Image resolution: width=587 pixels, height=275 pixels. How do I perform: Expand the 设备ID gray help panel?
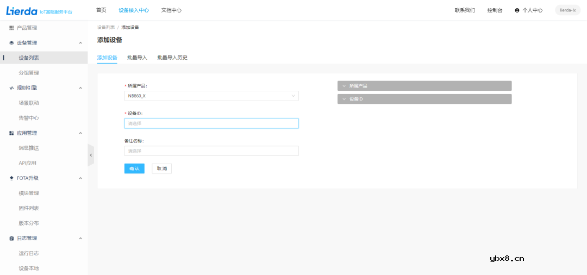point(424,99)
